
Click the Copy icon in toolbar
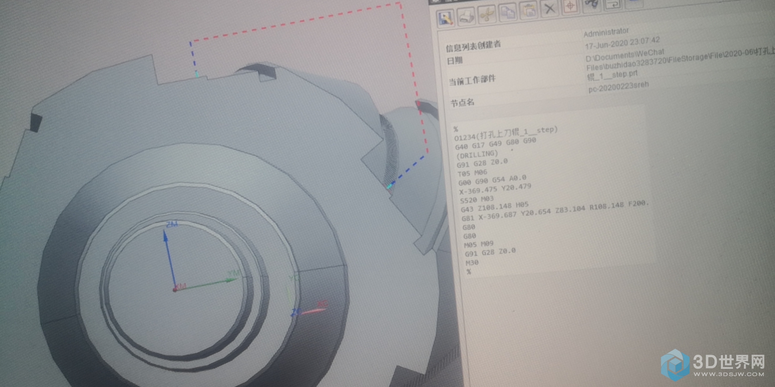(508, 12)
